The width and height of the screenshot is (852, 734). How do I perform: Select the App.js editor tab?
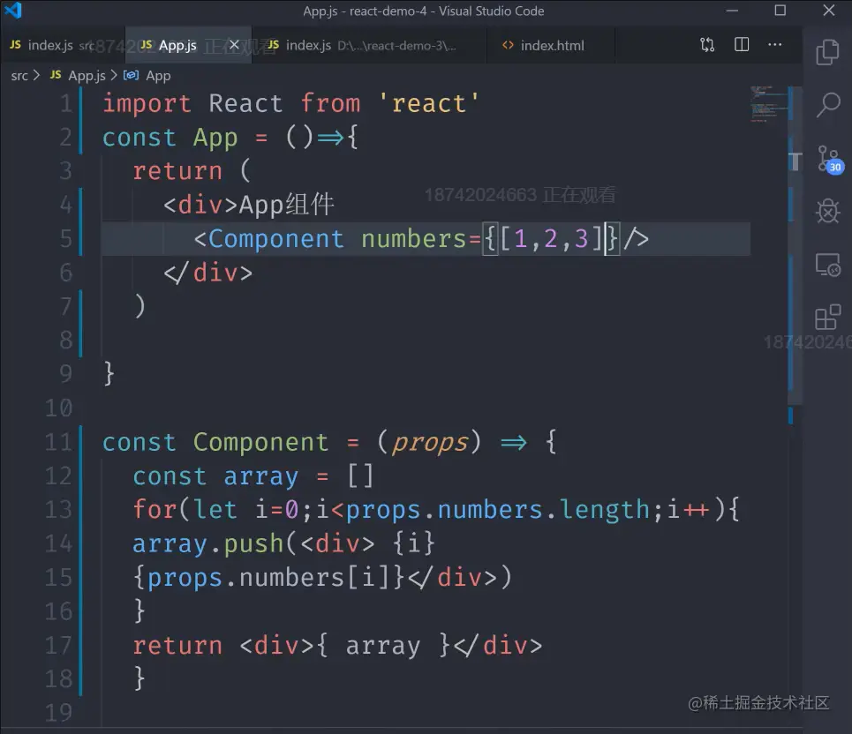pyautogui.click(x=188, y=45)
